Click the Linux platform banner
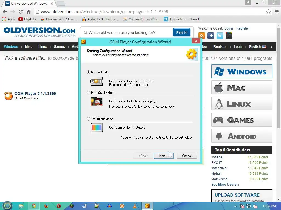The height and width of the screenshot is (210, 281). point(242,104)
